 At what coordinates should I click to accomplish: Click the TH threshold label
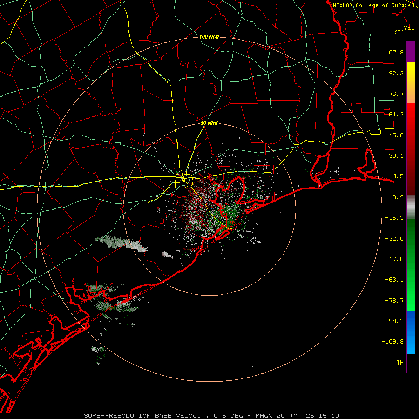click(400, 363)
